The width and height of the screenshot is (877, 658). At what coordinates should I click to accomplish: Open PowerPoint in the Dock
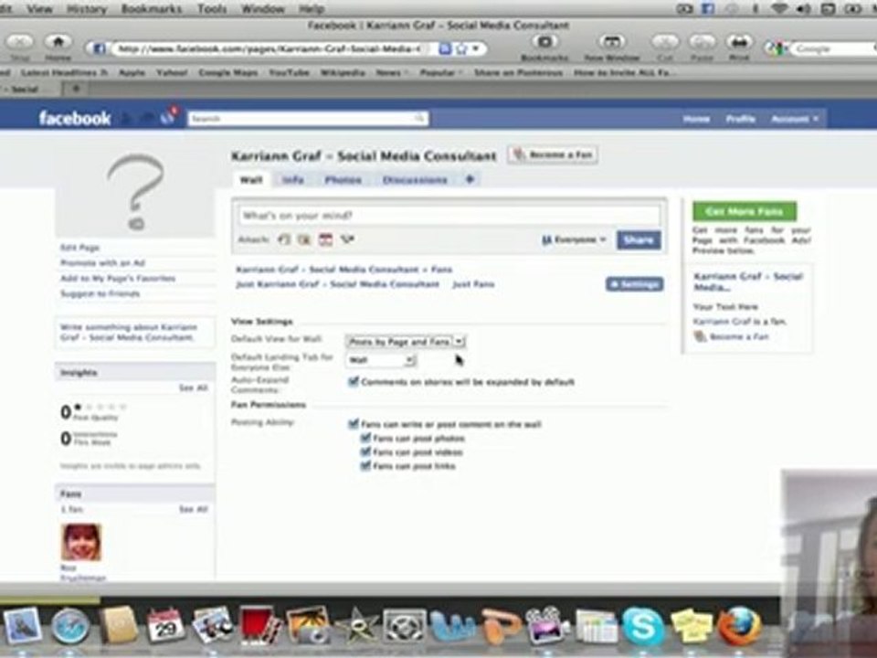(500, 627)
